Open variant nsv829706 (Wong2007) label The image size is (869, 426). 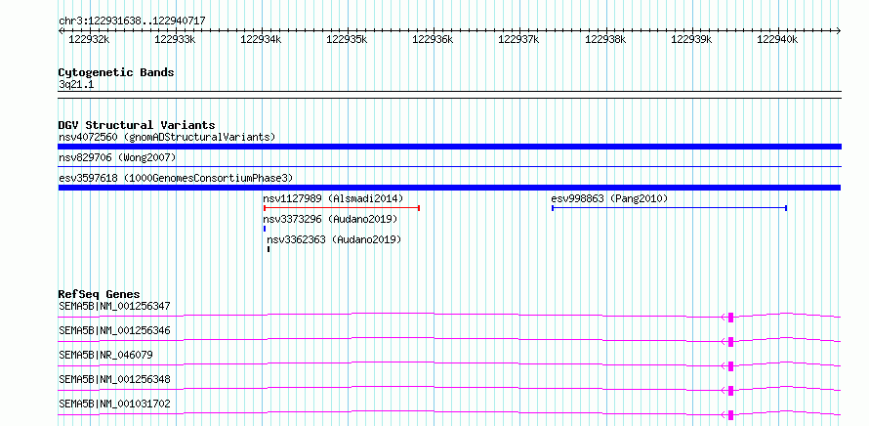(x=117, y=158)
